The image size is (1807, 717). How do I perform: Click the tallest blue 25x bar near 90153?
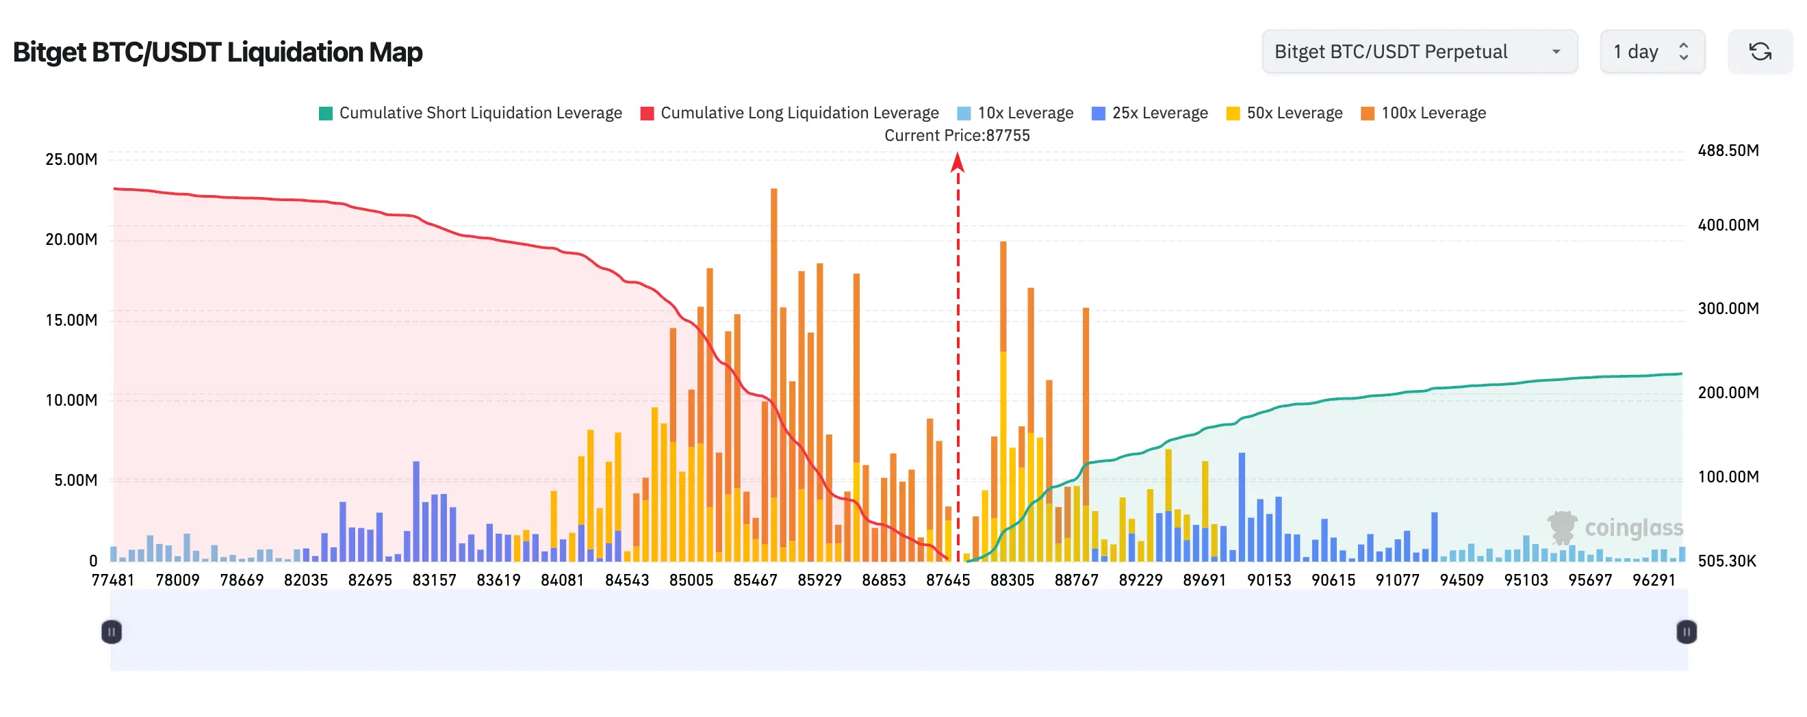(1242, 506)
